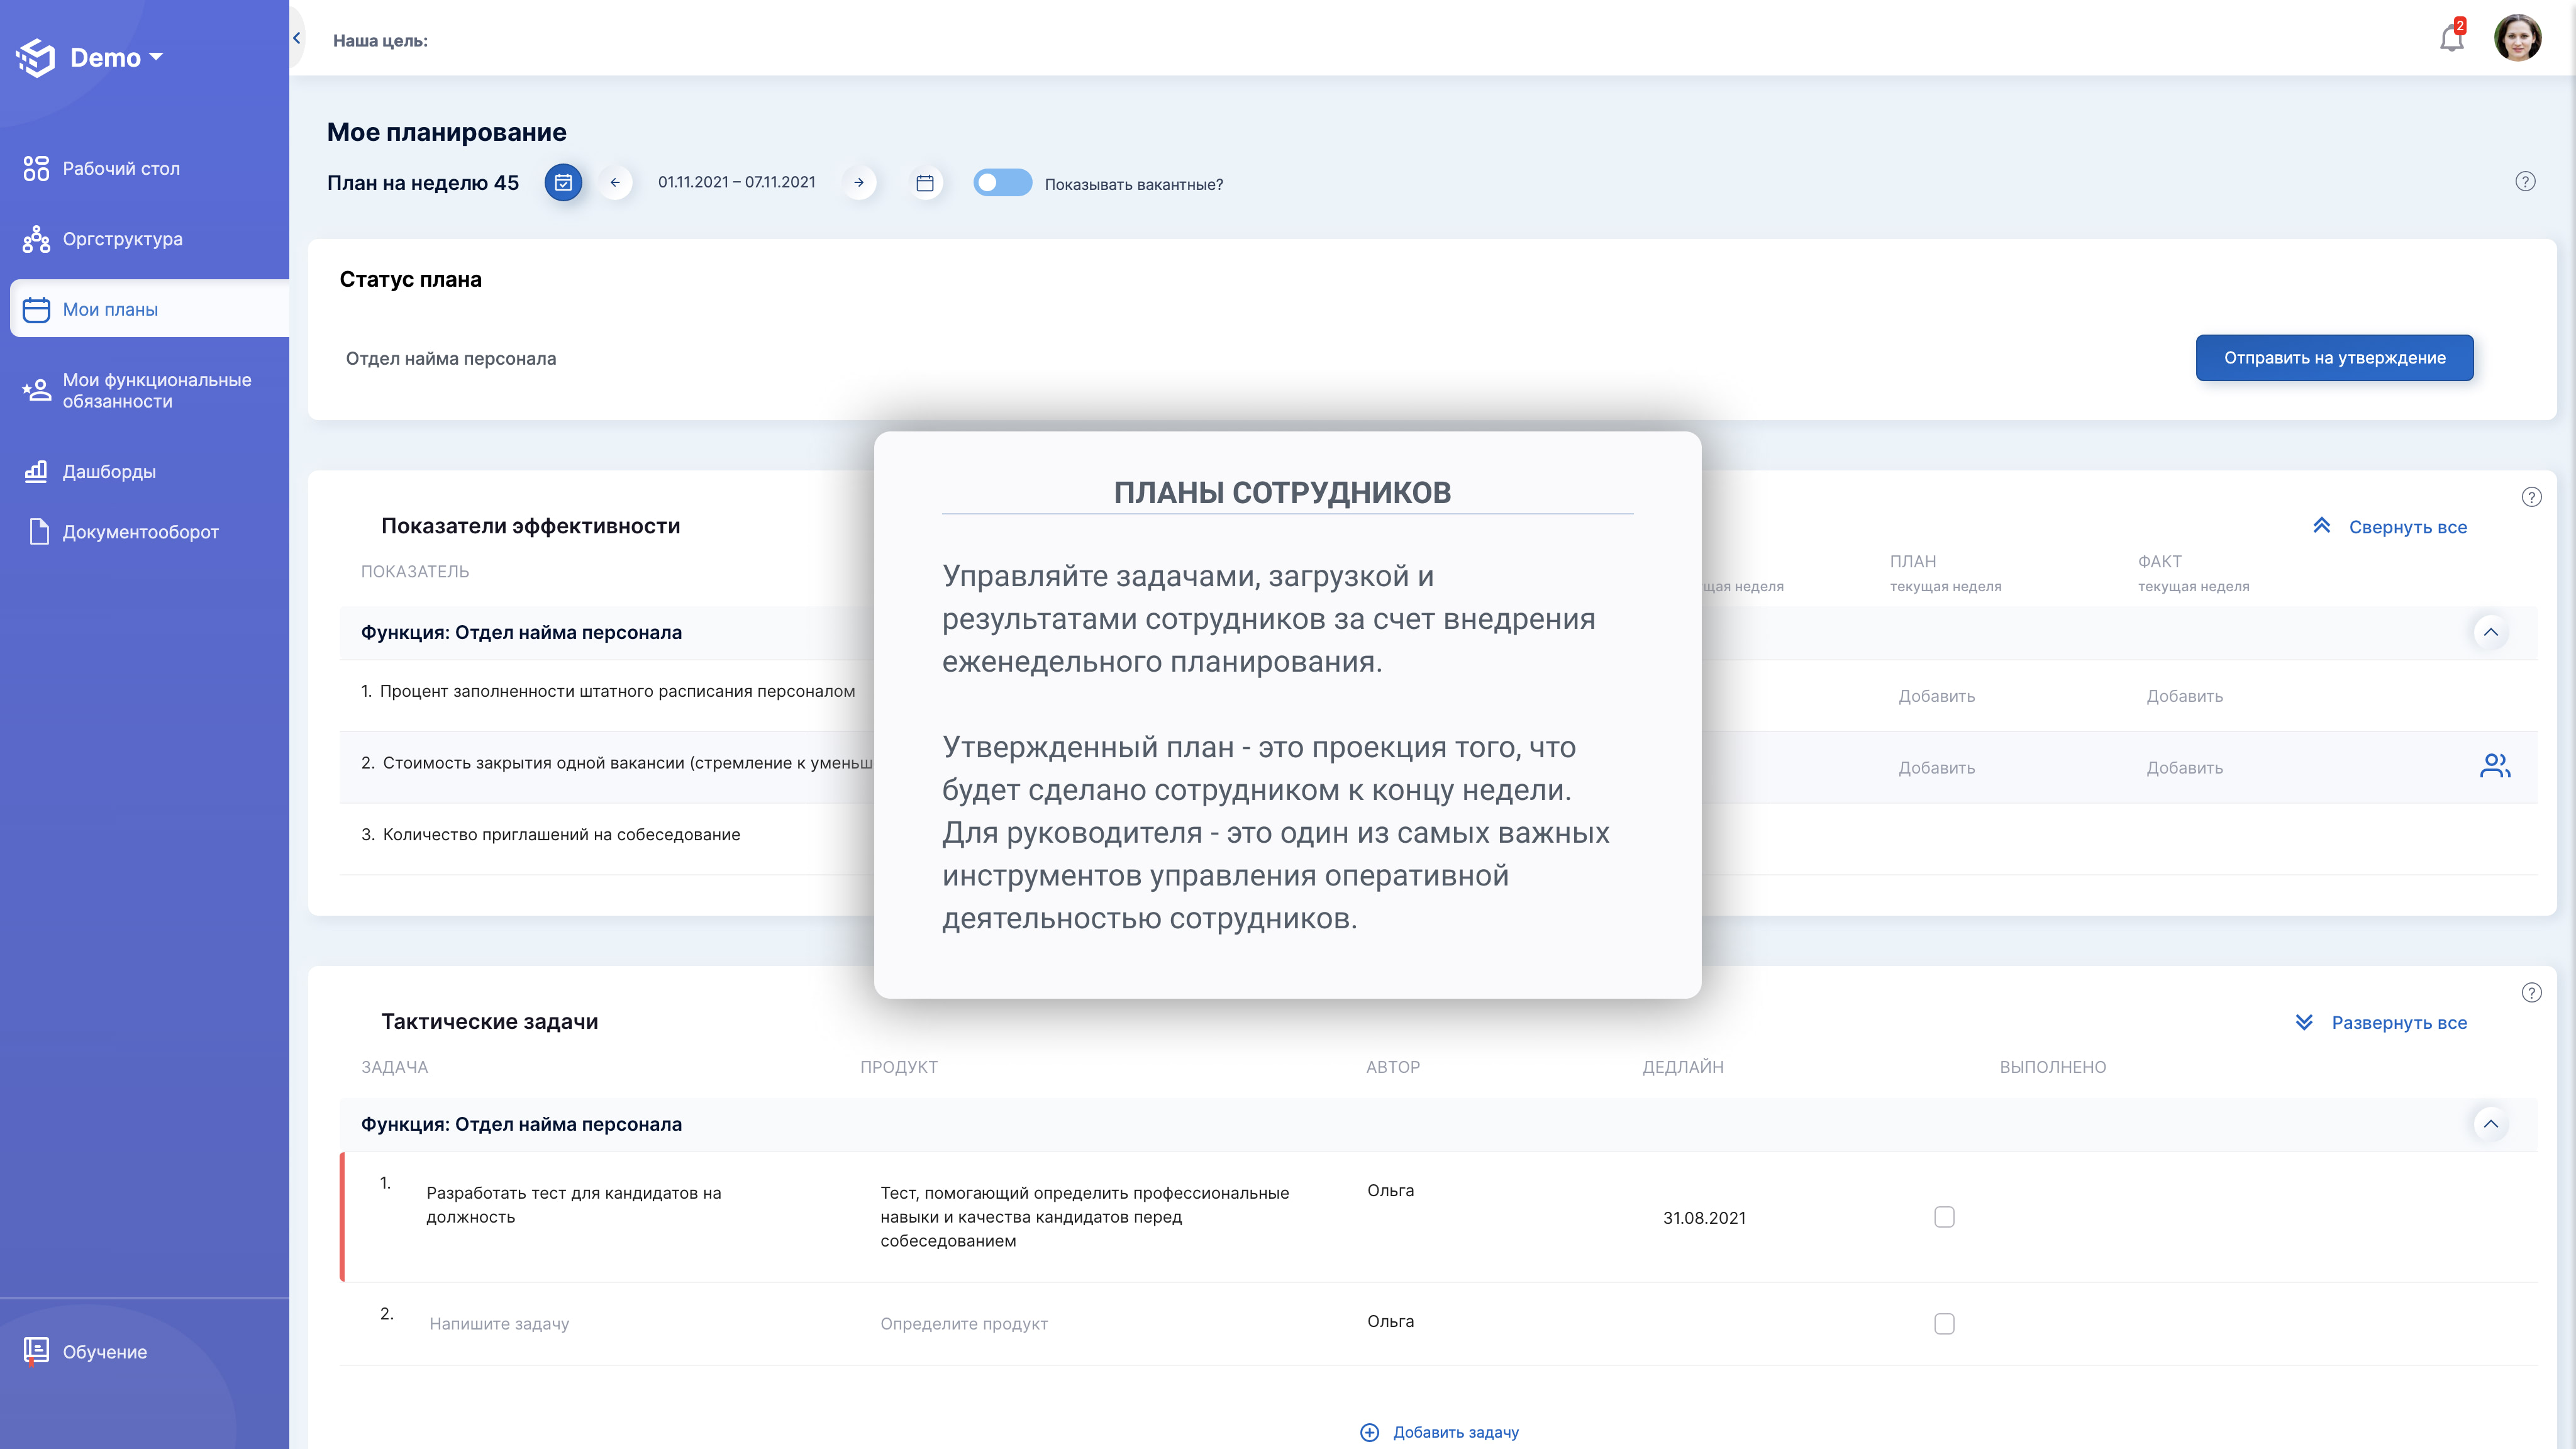Click the date range 01.11.2021 – 07.11.2021
The width and height of the screenshot is (2576, 1449).
click(737, 182)
